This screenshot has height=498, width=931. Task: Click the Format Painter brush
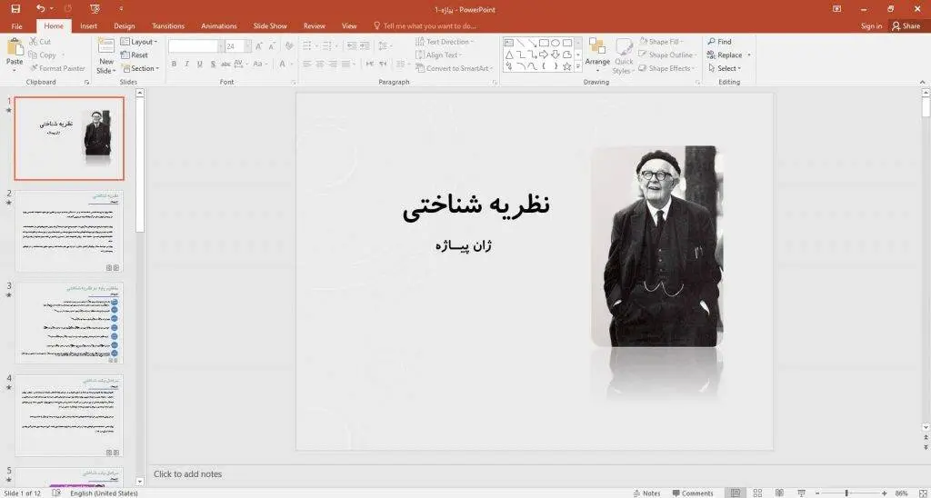click(57, 68)
